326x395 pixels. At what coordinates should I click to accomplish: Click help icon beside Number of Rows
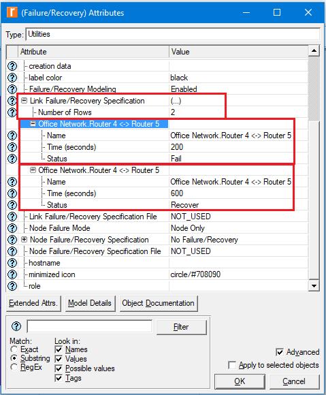(12, 112)
